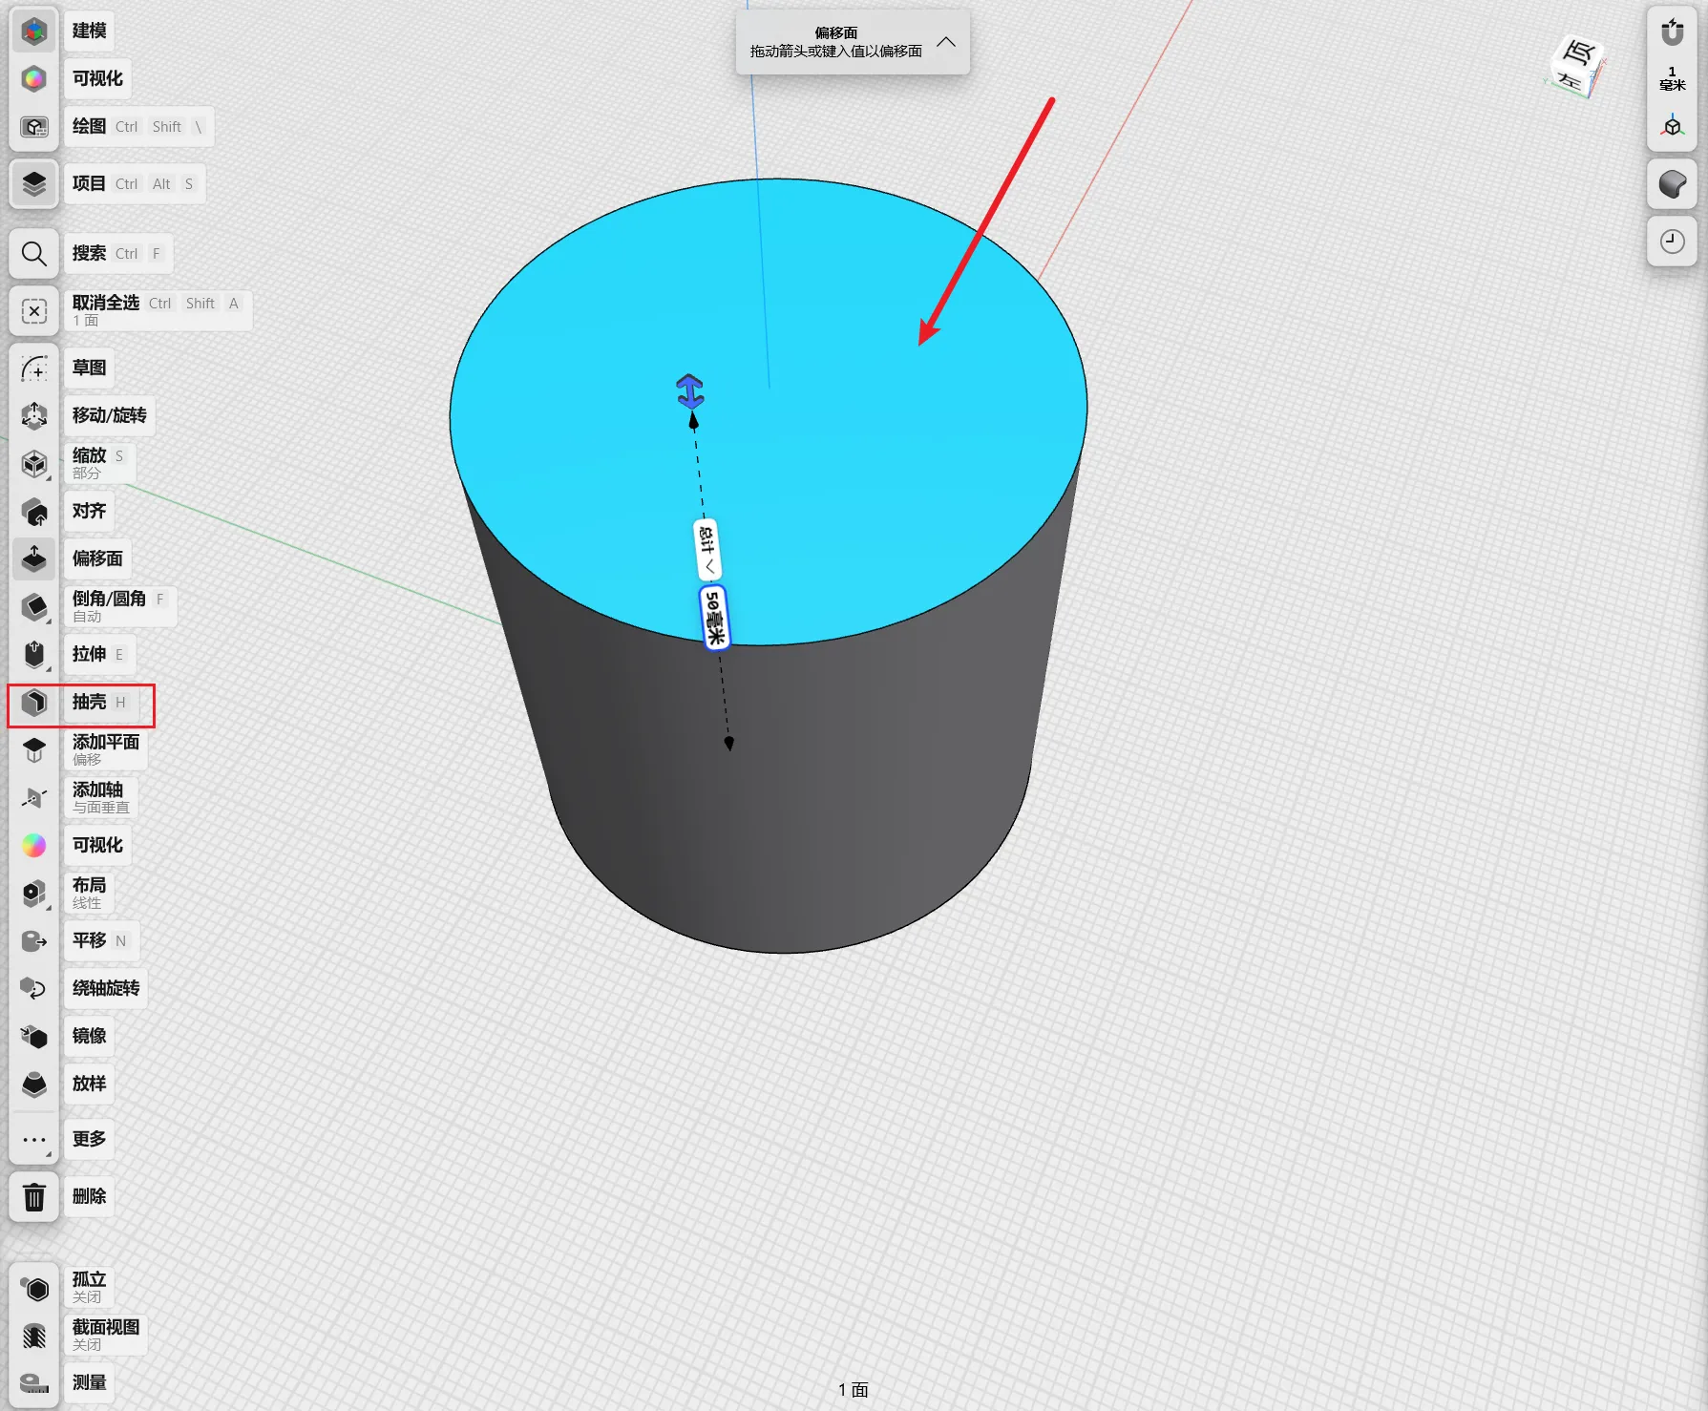
Task: Open the appearance sphere icon at right
Action: (1672, 184)
